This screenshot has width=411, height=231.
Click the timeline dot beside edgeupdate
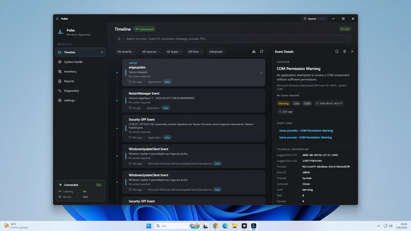pos(117,73)
